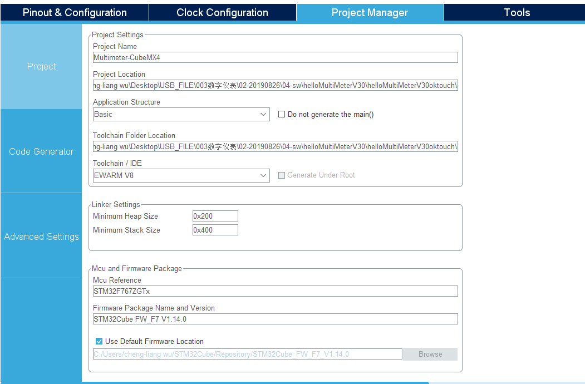This screenshot has width=585, height=384.
Task: Enable Do not generate the main() checkbox
Action: [x=282, y=114]
